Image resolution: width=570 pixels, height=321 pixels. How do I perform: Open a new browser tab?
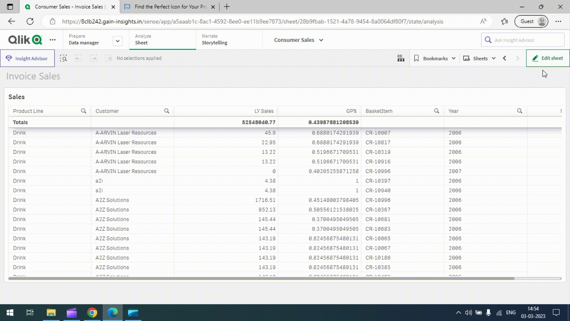(x=227, y=7)
